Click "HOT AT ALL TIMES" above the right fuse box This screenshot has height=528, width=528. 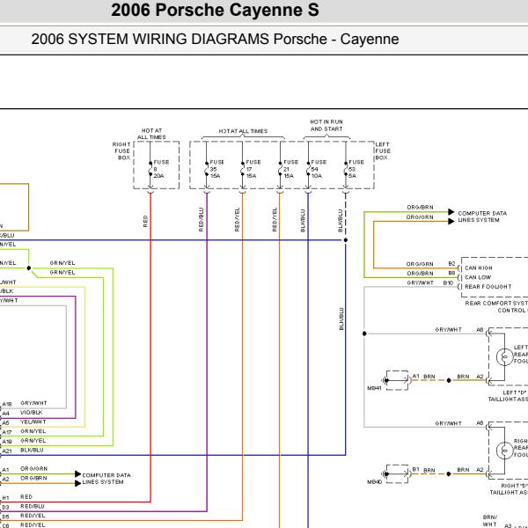[151, 134]
